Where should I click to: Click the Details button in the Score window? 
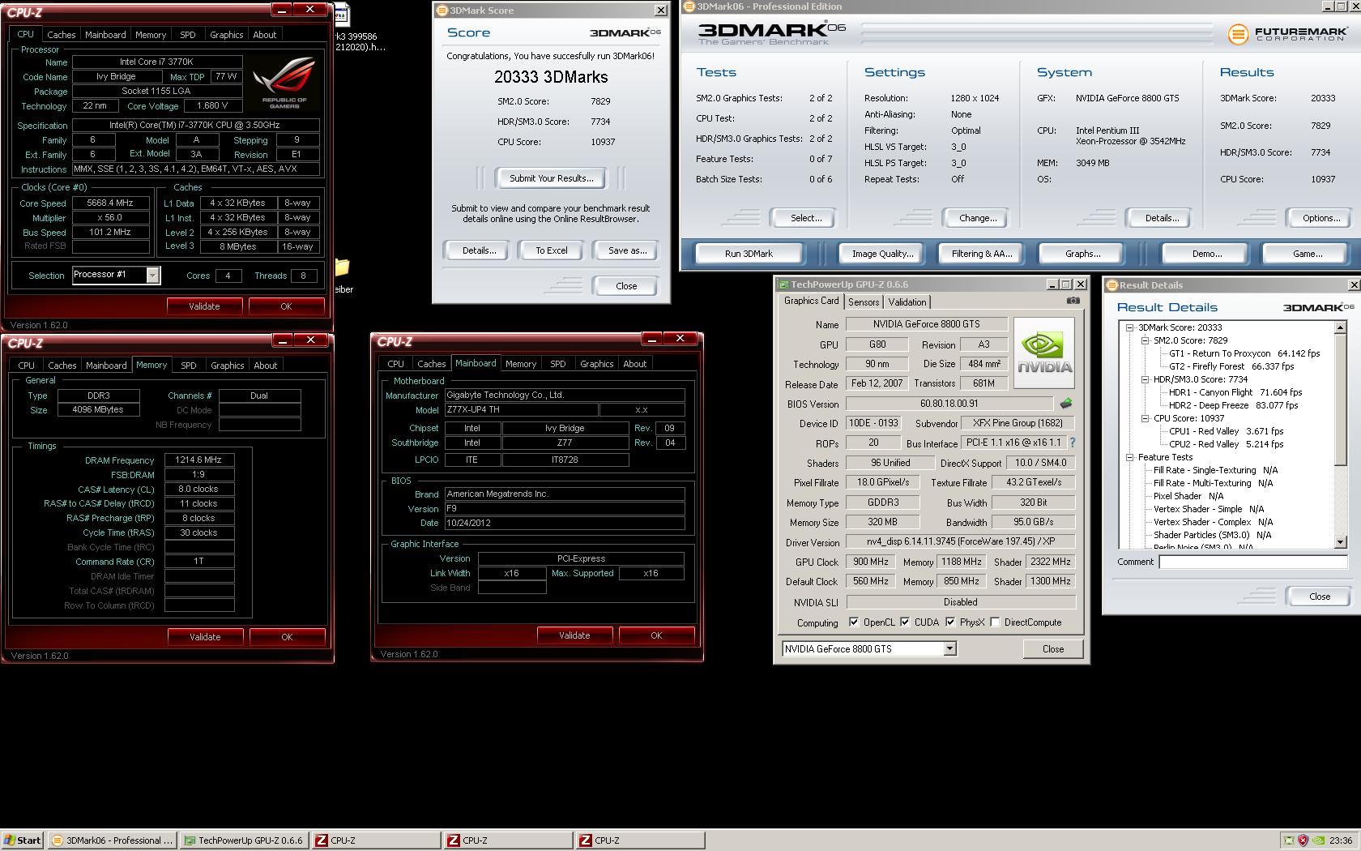click(x=479, y=250)
